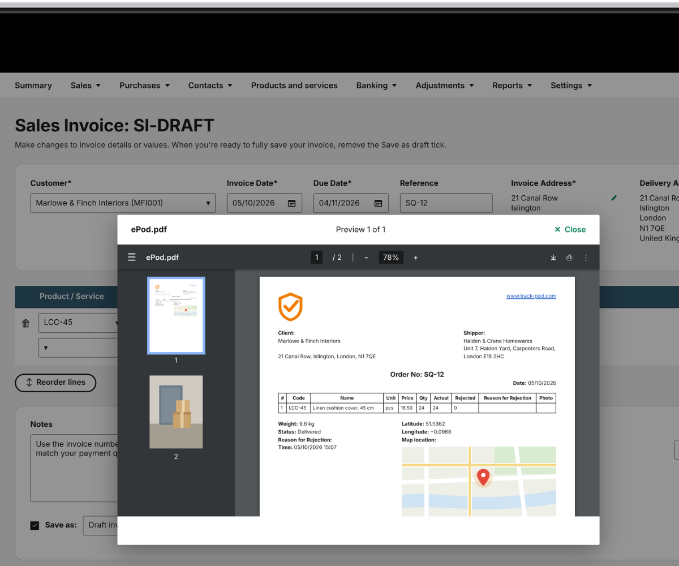Click the Invoice Date field

[264, 203]
